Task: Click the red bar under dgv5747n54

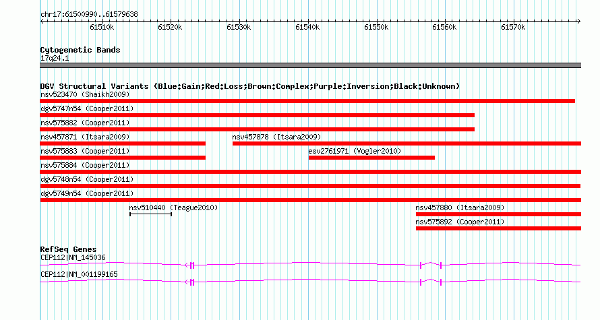Action: pos(257,115)
